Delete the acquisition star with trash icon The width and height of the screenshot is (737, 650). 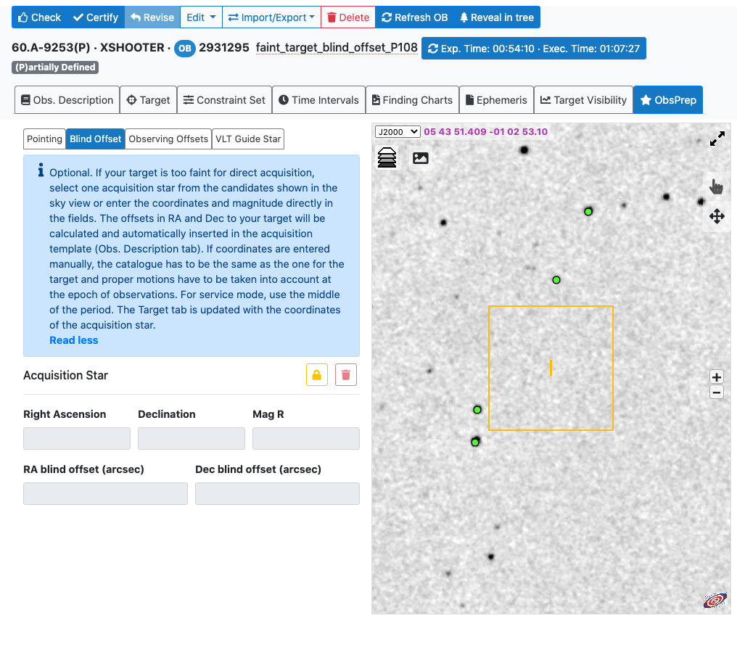click(x=346, y=375)
